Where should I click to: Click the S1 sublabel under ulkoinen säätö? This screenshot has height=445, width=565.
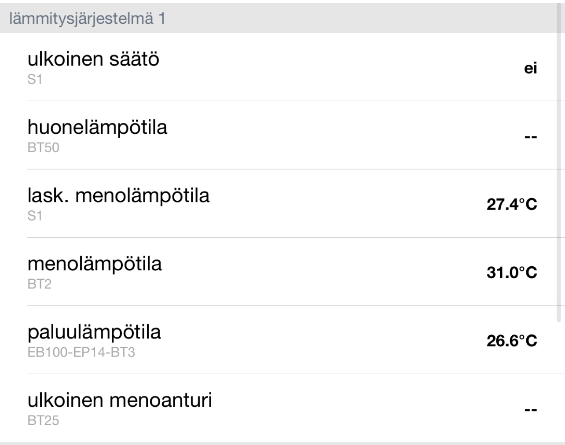click(x=35, y=80)
